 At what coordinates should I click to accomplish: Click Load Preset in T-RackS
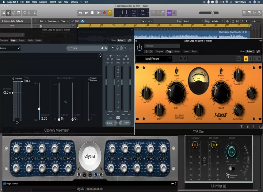152,59
